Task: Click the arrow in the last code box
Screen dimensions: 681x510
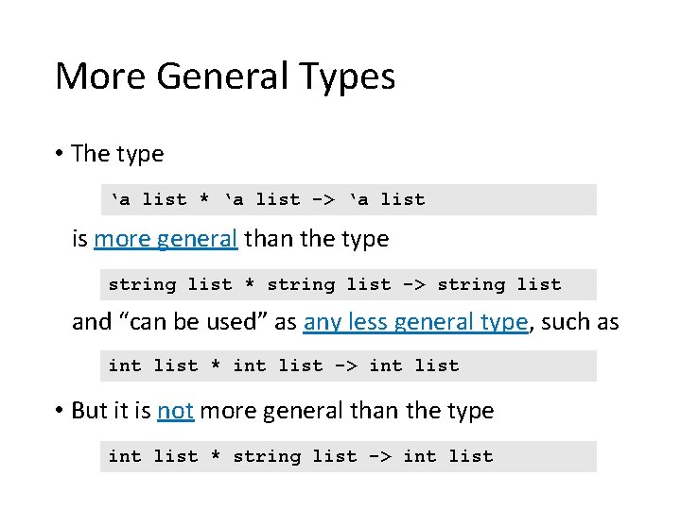Action: (x=380, y=456)
